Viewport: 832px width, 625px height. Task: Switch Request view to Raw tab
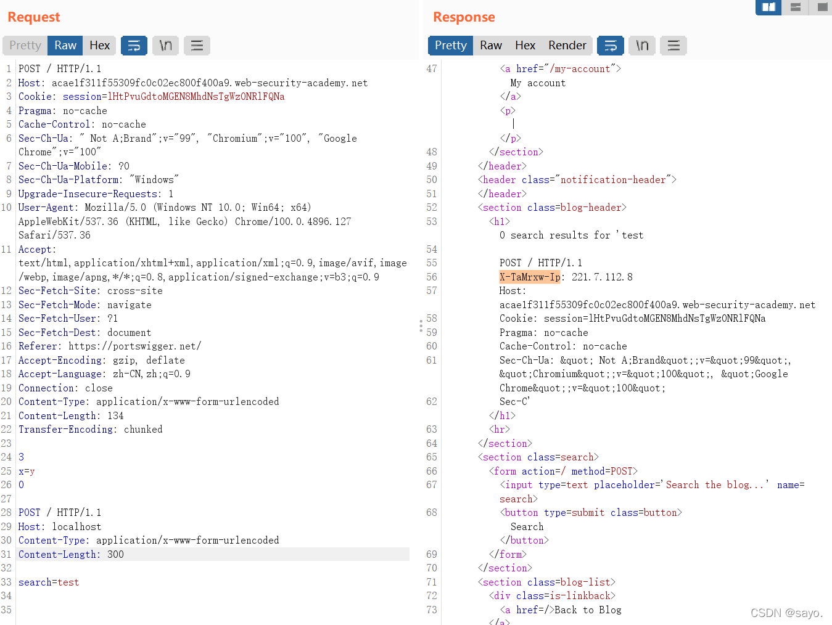tap(65, 46)
